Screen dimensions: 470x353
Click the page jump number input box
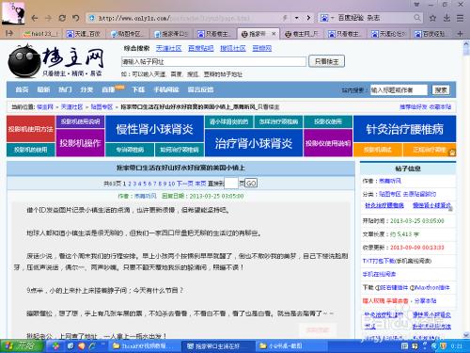pos(231,184)
